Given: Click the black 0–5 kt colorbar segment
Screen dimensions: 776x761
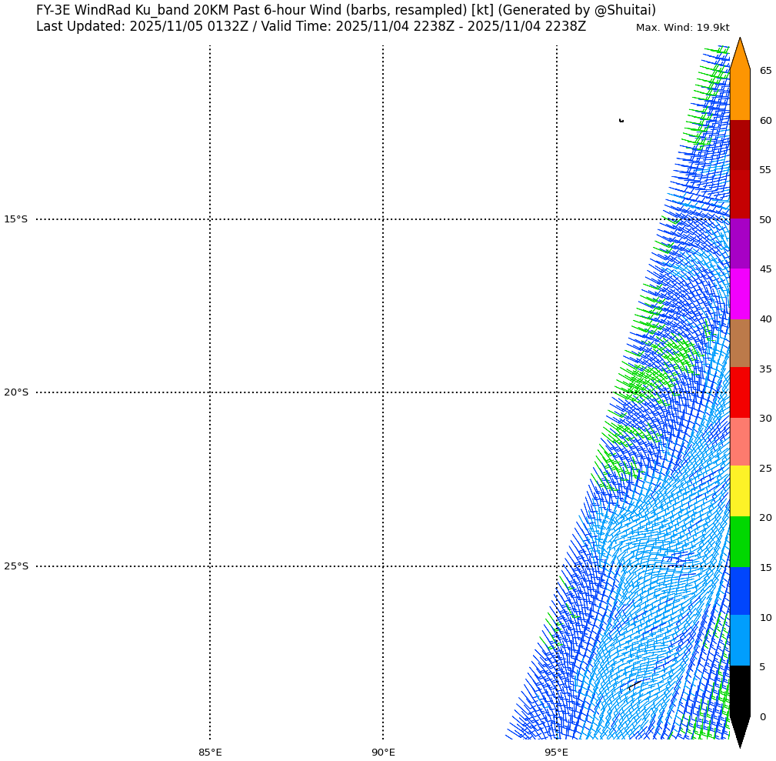Looking at the screenshot, I should click(x=739, y=690).
